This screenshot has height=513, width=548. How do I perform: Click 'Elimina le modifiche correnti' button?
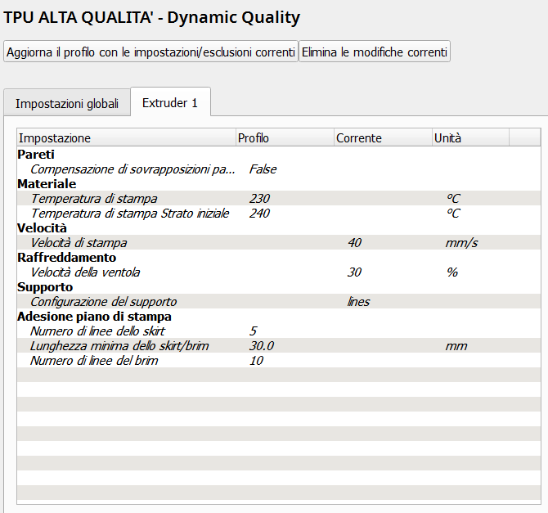(375, 52)
